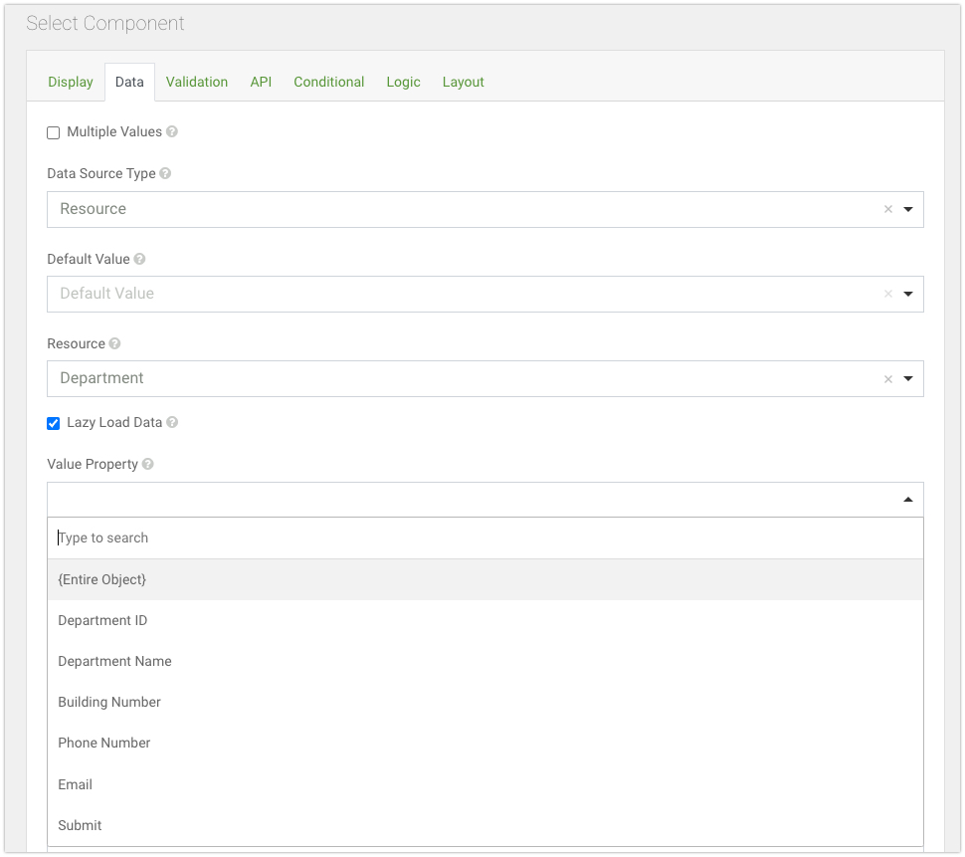
Task: Click help icon beside Resource label
Action: point(114,343)
